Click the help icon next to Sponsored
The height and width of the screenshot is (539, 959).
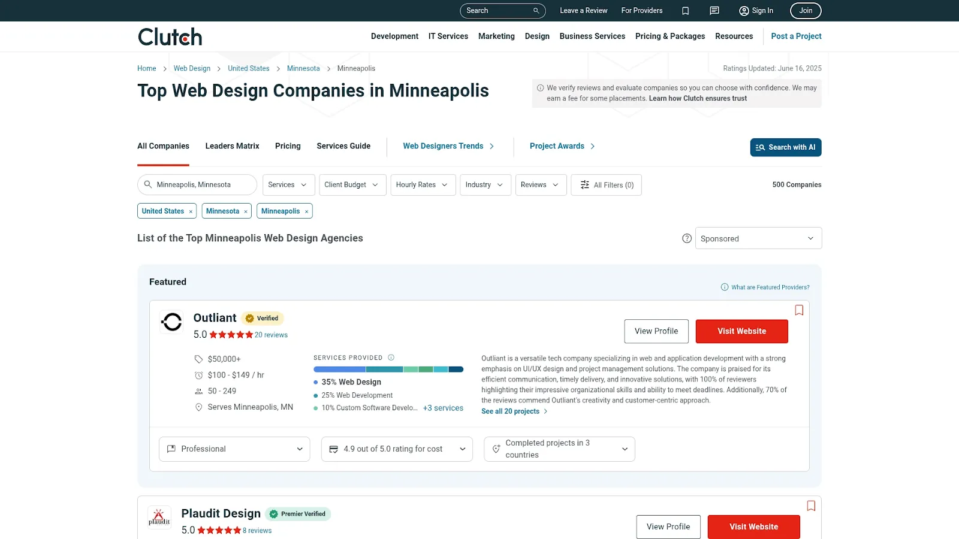click(x=686, y=238)
